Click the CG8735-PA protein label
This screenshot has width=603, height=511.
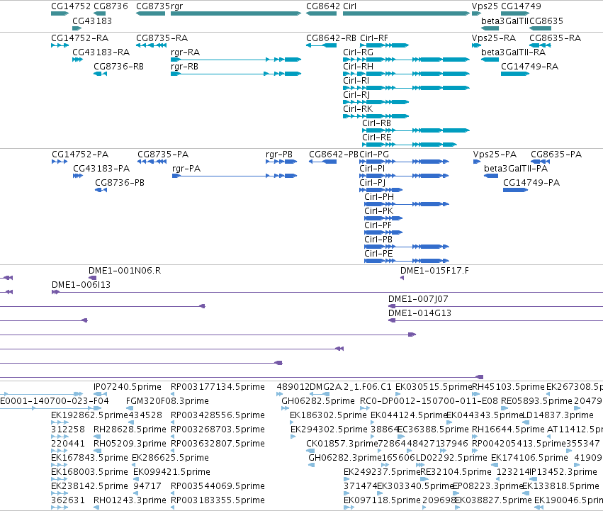[163, 155]
